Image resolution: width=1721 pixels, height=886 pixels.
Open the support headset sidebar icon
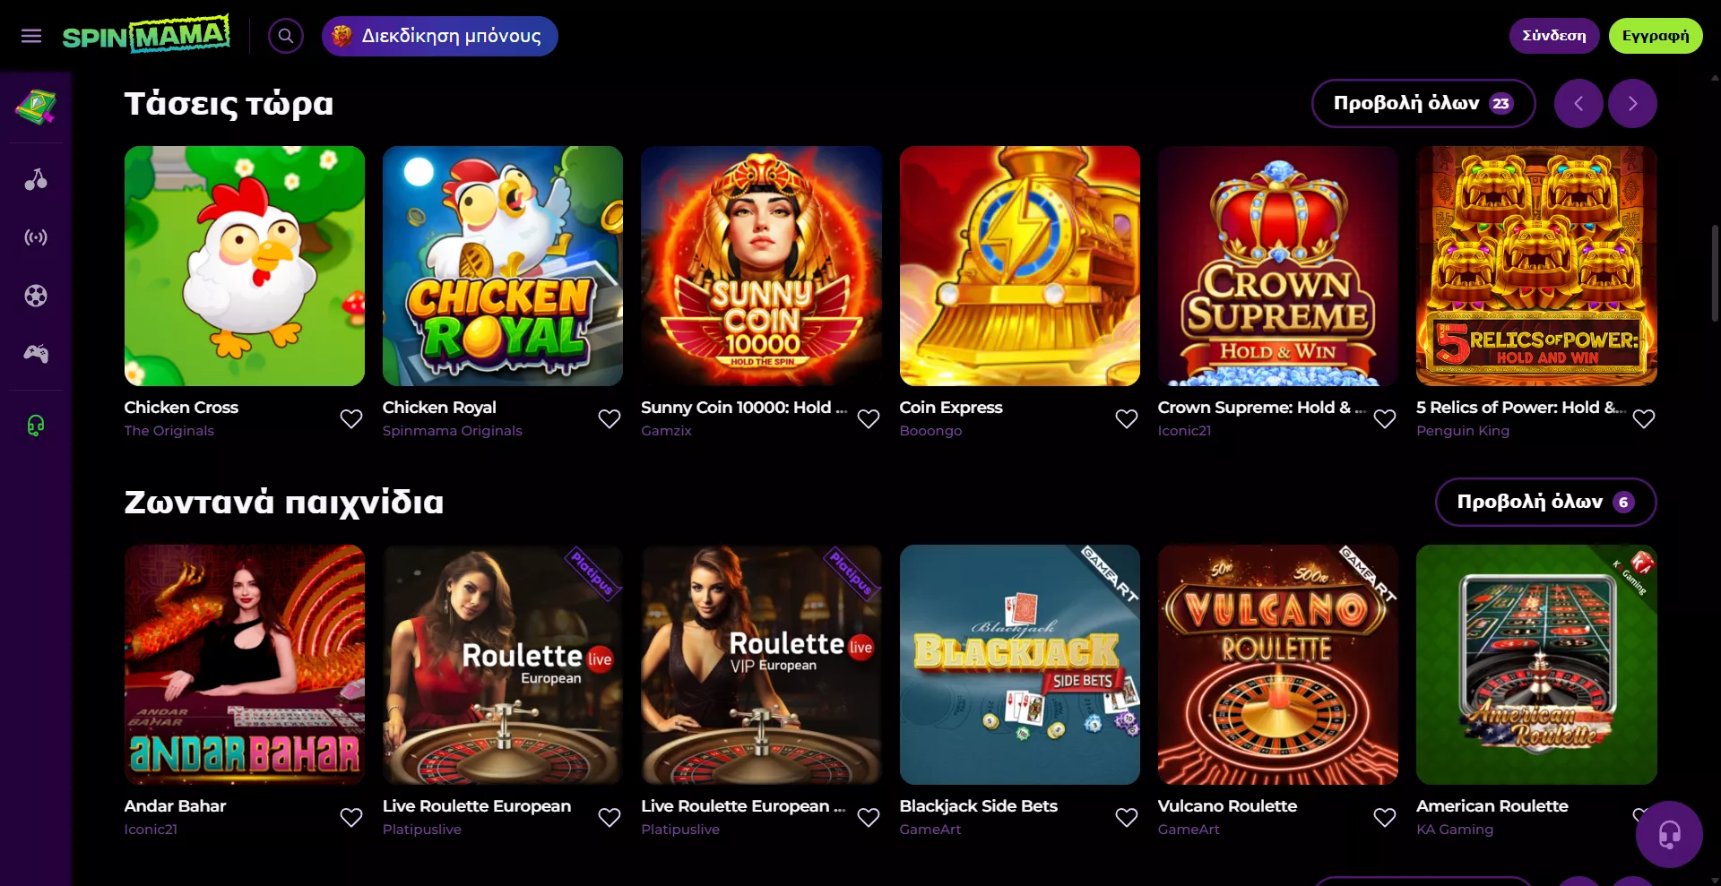click(36, 426)
